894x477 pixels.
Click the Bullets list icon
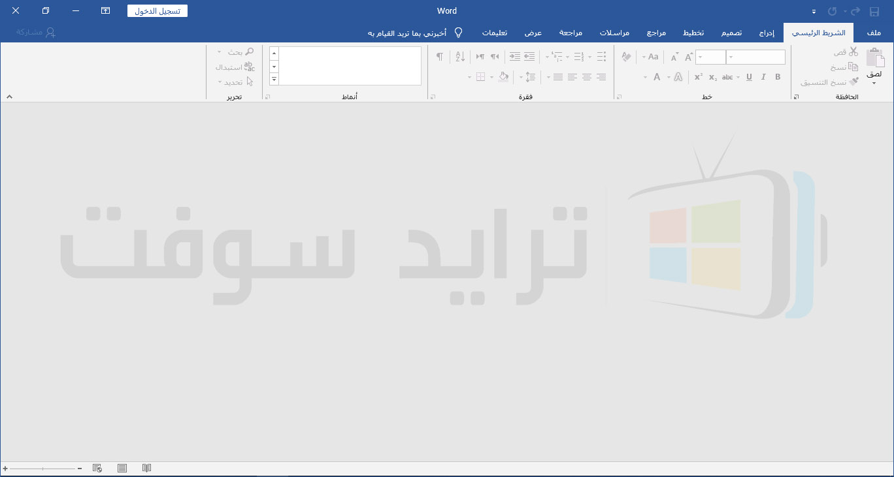(601, 57)
